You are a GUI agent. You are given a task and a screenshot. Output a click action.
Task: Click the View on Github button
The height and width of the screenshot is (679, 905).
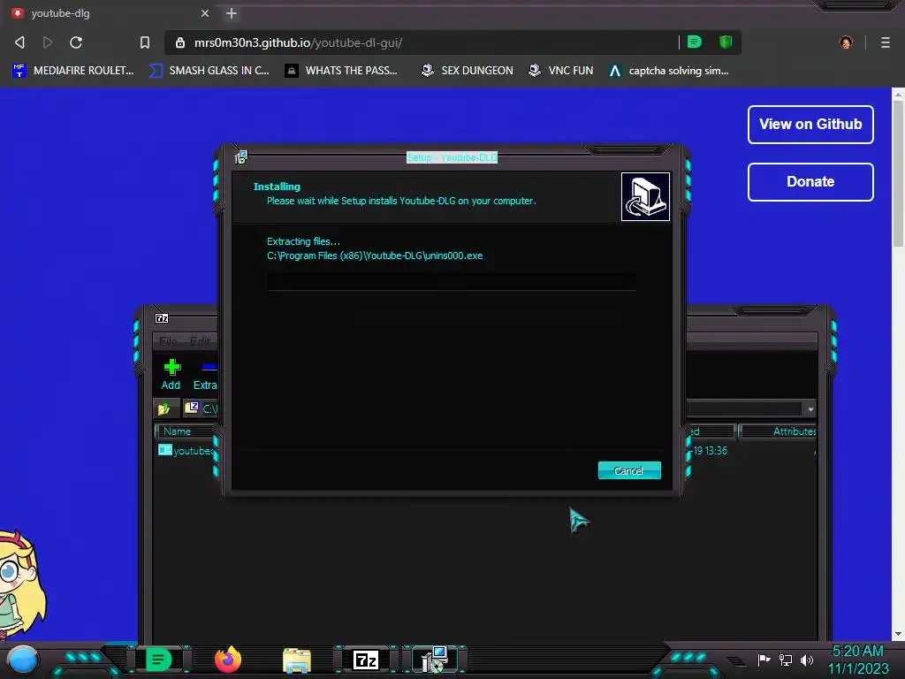click(810, 124)
